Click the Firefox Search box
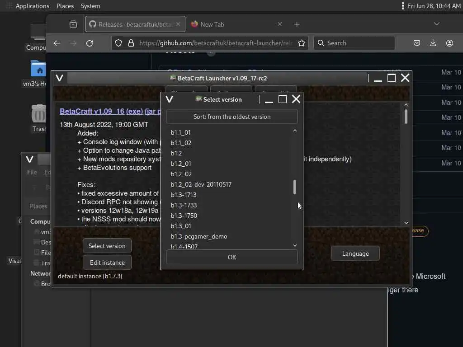463x347 pixels. (354, 43)
